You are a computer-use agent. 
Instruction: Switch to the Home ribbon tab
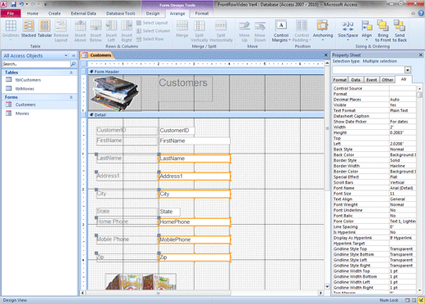33,13
